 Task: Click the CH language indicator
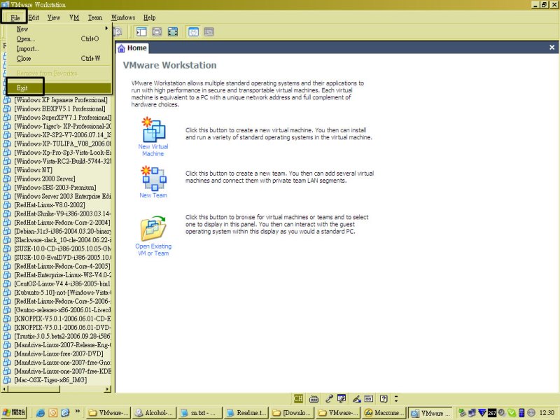pos(298,398)
